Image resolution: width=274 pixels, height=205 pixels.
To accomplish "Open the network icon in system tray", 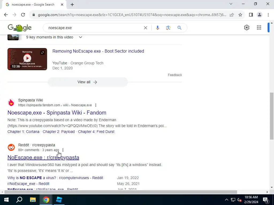I will tap(233, 200).
